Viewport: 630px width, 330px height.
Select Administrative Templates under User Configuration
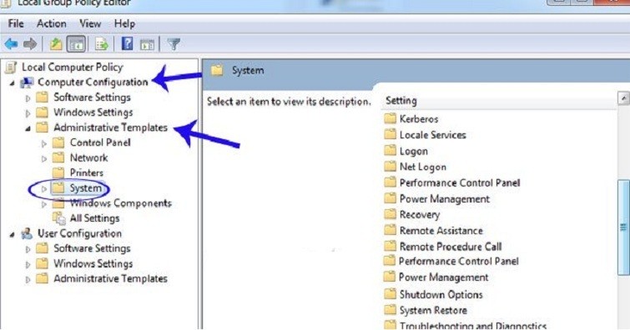tap(110, 278)
